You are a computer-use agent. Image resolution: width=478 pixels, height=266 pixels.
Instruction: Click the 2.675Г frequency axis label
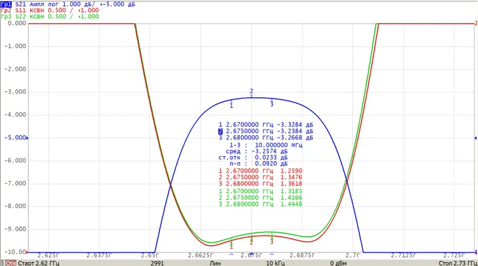(x=251, y=255)
